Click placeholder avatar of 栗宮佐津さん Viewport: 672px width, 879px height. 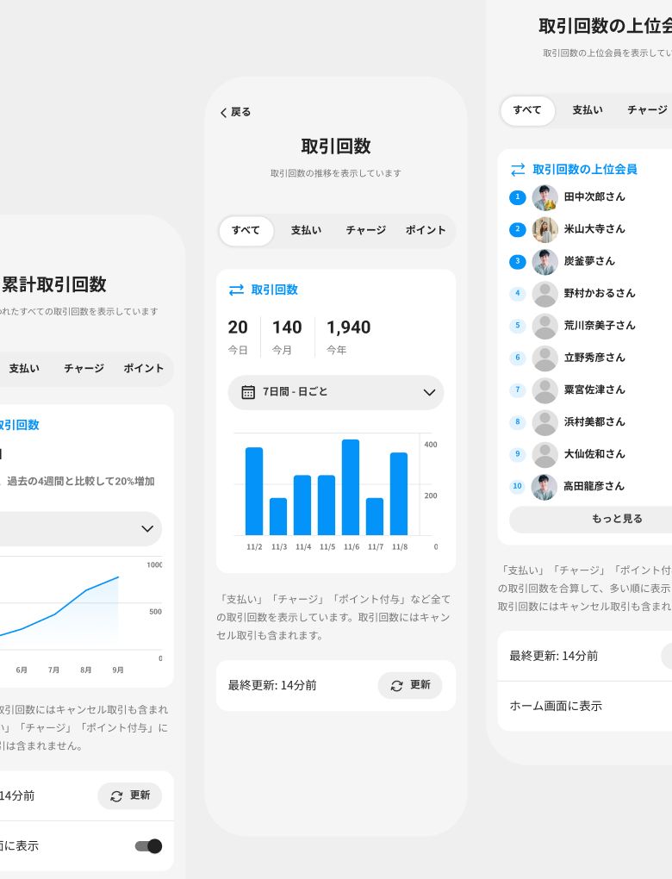(x=544, y=390)
